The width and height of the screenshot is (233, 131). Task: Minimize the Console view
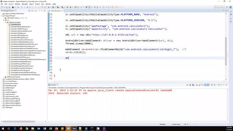[224, 85]
